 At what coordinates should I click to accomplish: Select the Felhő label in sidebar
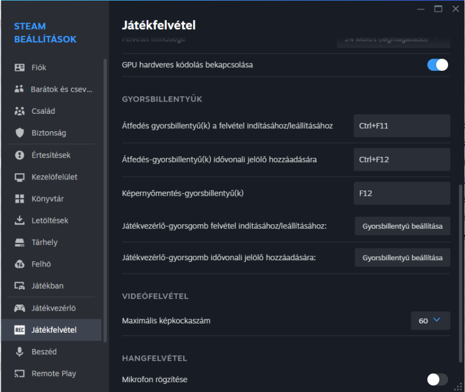coord(41,264)
